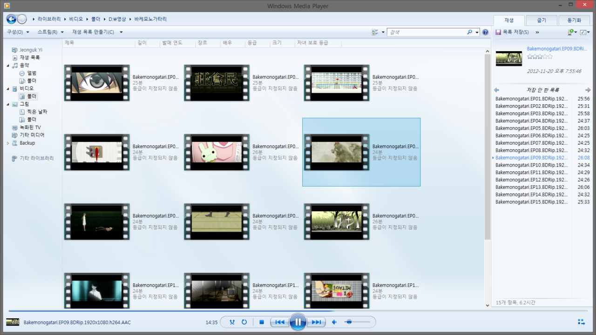The width and height of the screenshot is (596, 335).
Task: Click the volume slider
Action: (x=358, y=322)
